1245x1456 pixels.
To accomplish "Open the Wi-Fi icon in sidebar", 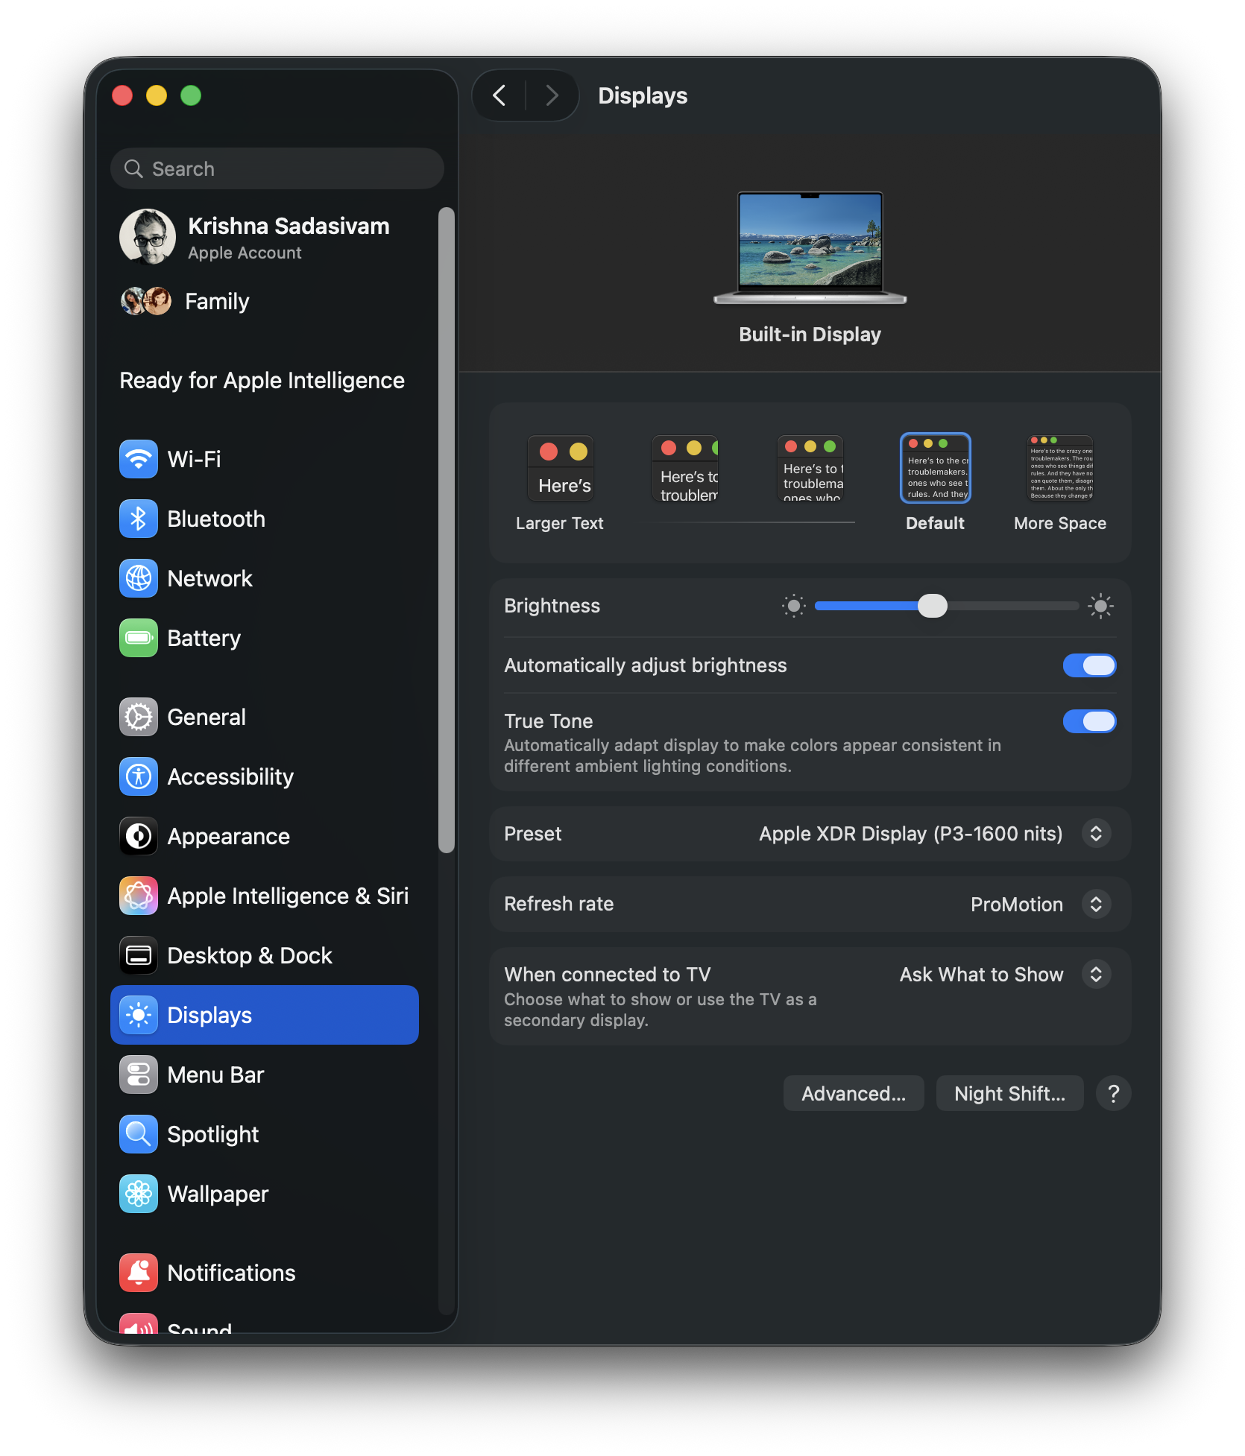I will (139, 459).
